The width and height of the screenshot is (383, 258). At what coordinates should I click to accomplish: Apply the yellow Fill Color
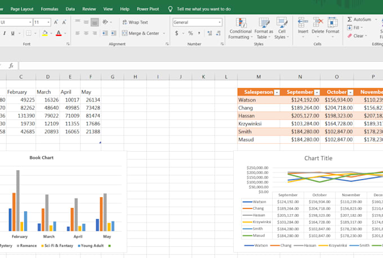[x=45, y=33]
